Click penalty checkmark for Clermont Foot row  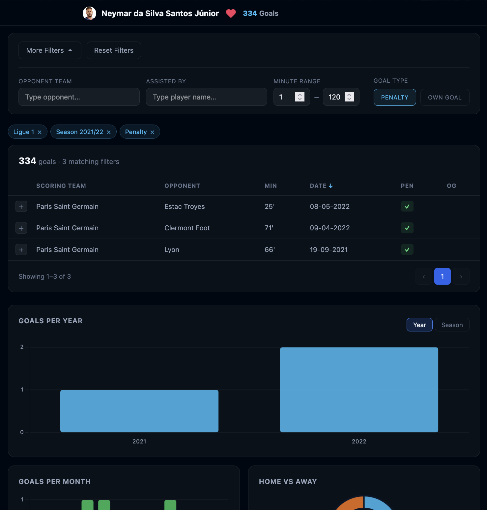[x=407, y=228]
